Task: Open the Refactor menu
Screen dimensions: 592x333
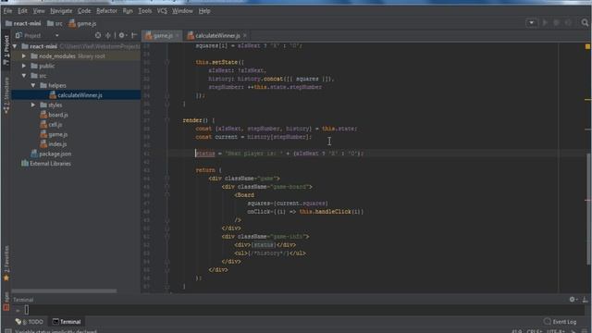Action: click(x=106, y=11)
